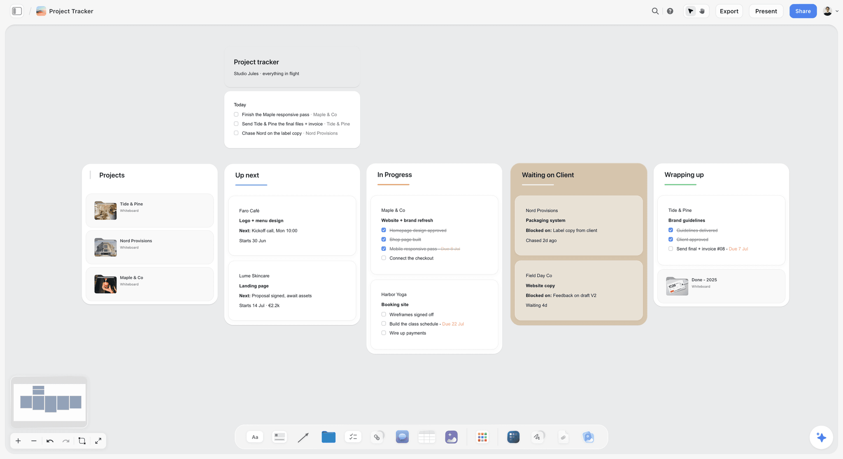Add an image with the picture tool
843x459 pixels.
(452, 437)
